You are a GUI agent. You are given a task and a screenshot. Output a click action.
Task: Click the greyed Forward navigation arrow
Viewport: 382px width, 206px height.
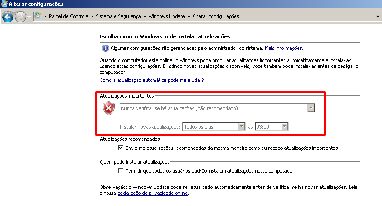pyautogui.click(x=20, y=17)
